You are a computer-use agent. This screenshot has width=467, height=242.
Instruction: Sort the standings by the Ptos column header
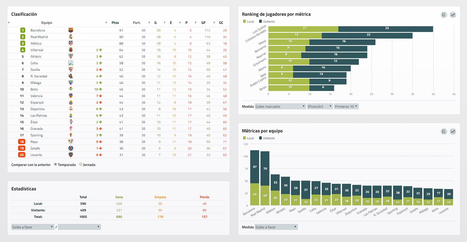pos(115,23)
